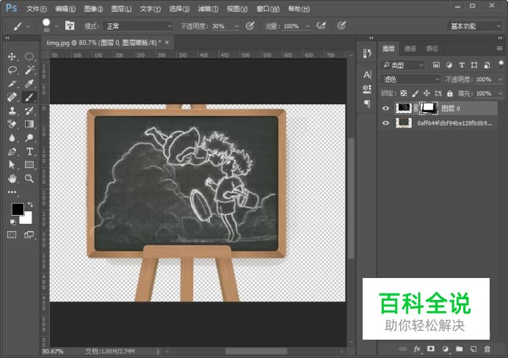This screenshot has height=358, width=508.
Task: Change the screen mode
Action: pyautogui.click(x=29, y=235)
